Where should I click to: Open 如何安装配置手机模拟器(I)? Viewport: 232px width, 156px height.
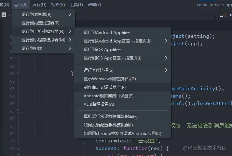click(x=123, y=125)
